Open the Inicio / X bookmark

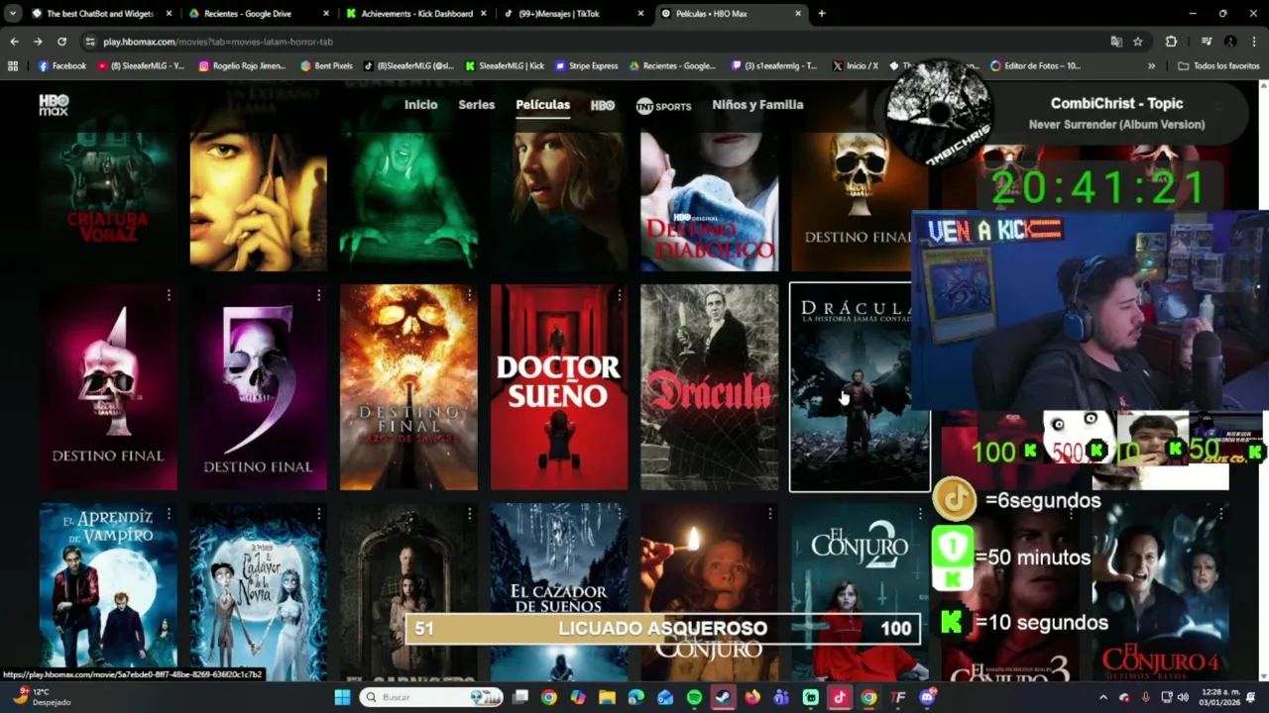(x=856, y=65)
